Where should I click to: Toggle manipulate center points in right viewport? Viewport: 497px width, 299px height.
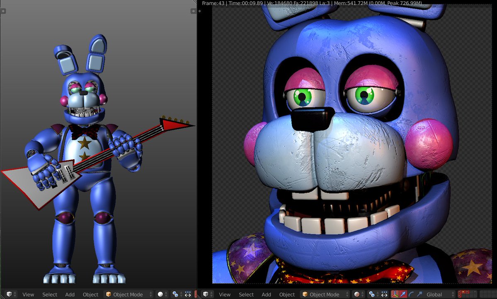pyautogui.click(x=385, y=294)
